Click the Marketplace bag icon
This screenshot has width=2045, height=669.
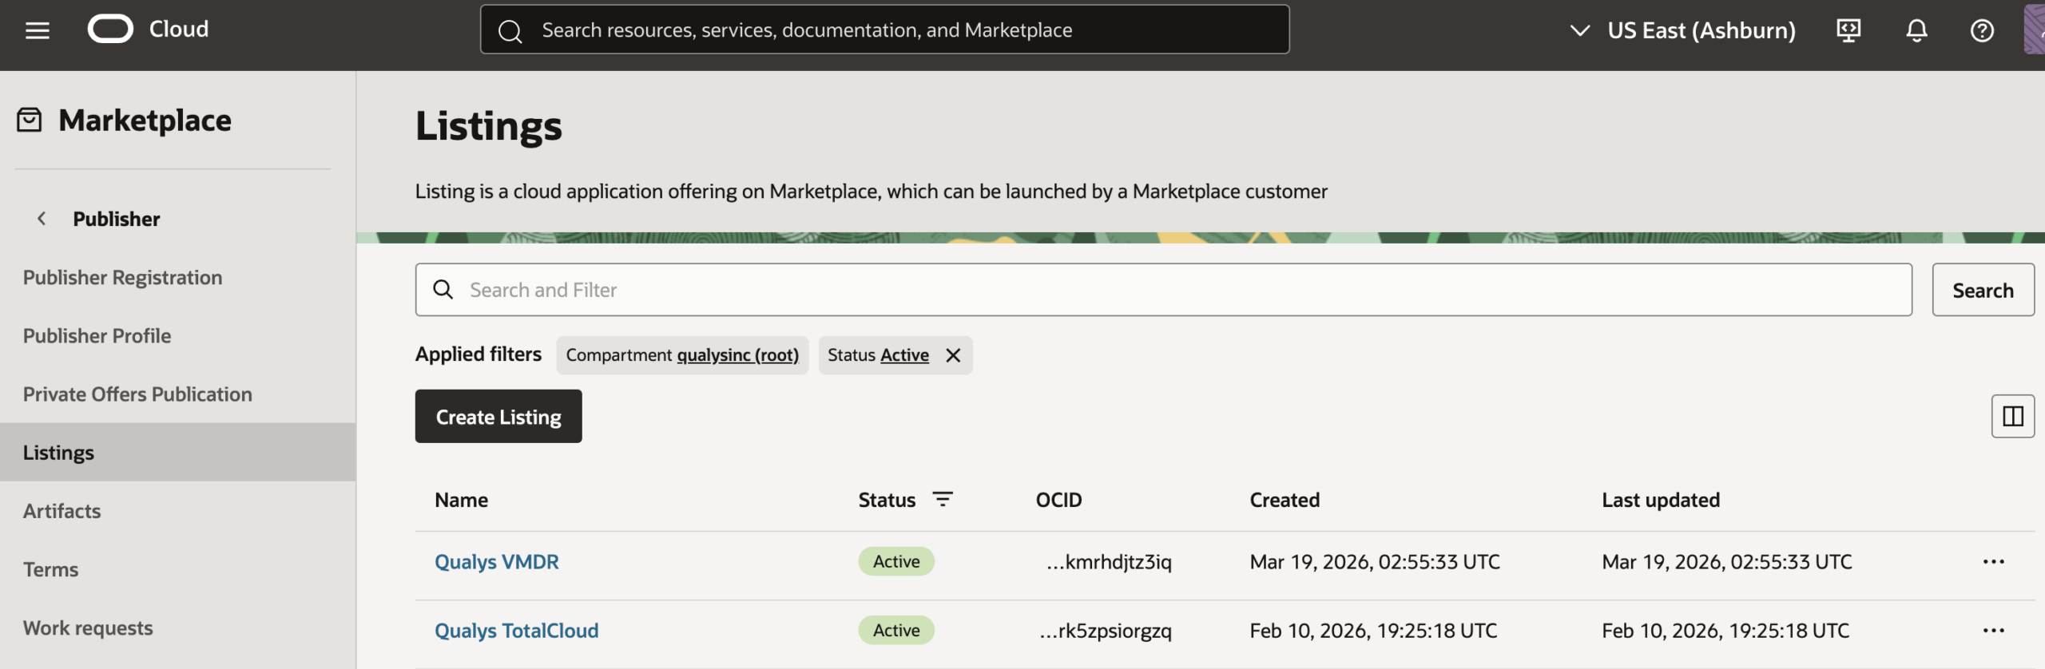point(30,121)
